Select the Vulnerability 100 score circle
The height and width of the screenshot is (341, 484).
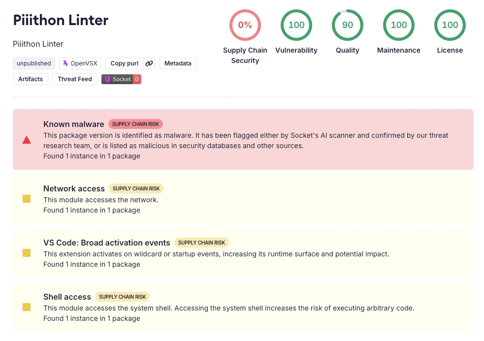pos(296,25)
